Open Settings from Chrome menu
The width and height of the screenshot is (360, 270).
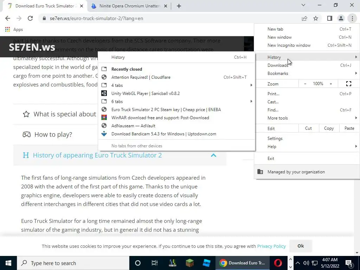pos(307,139)
